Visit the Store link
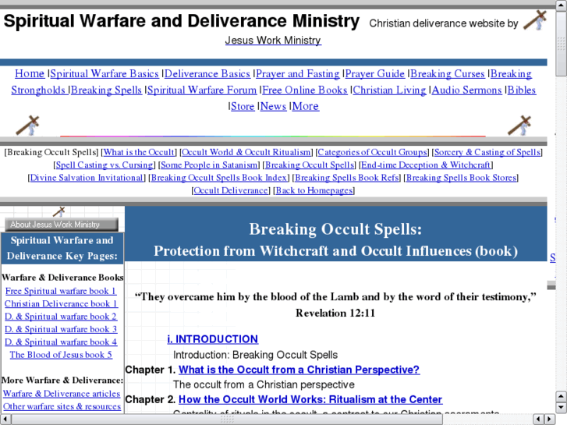Image resolution: width=567 pixels, height=425 pixels. tap(243, 106)
